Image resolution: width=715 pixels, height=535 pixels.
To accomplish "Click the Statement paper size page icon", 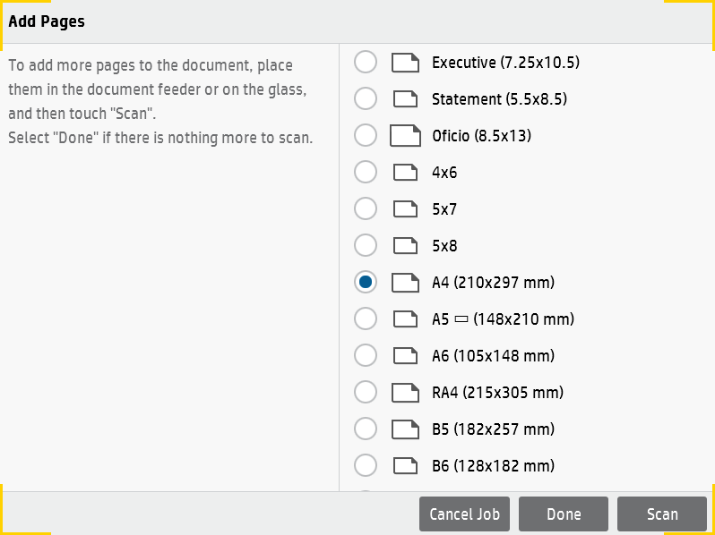I will point(405,99).
